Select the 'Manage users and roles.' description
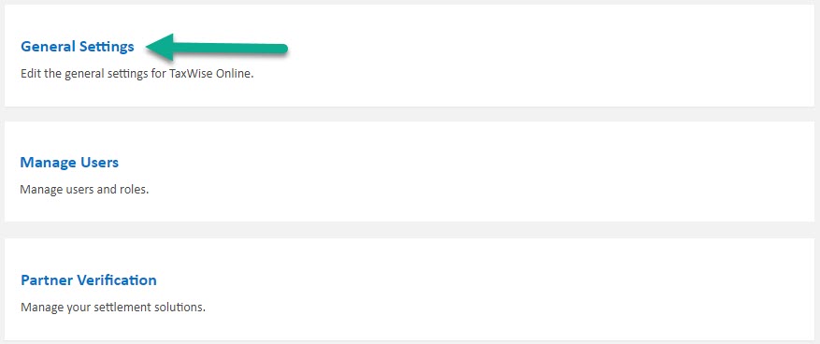This screenshot has width=820, height=344. (84, 189)
